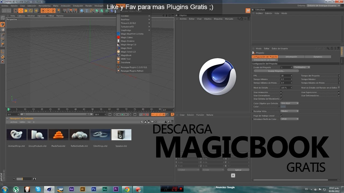Open Interpolación de Claves tab
The height and width of the screenshot is (193, 344).
[x=265, y=60]
